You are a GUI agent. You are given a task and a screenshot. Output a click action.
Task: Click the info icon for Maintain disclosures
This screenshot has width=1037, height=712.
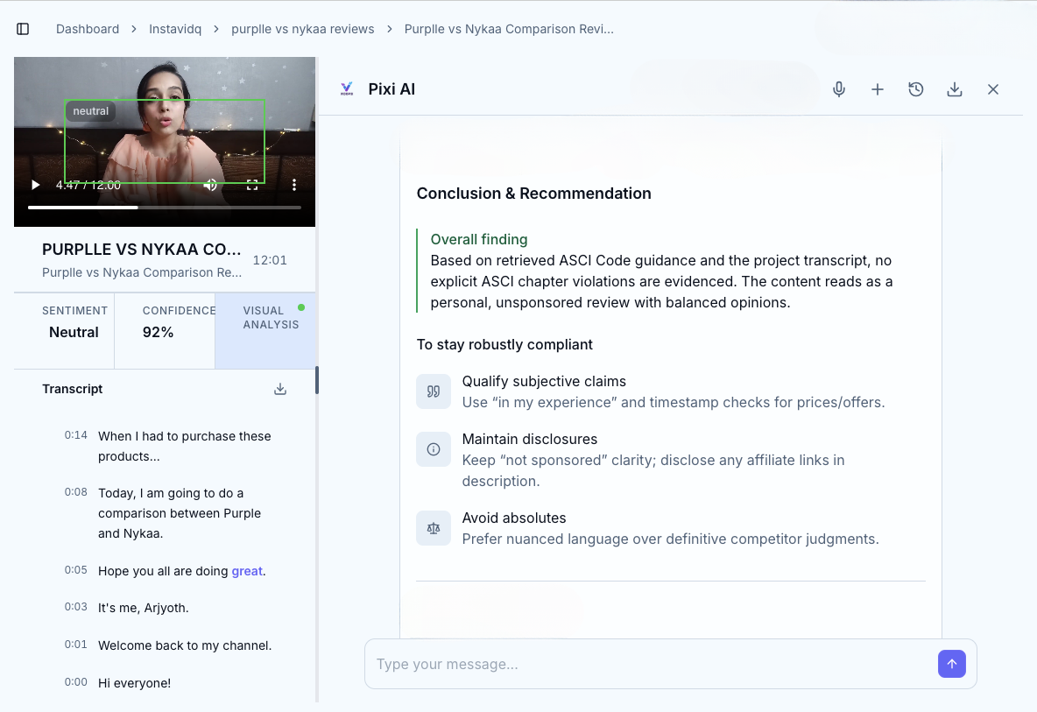(x=434, y=449)
